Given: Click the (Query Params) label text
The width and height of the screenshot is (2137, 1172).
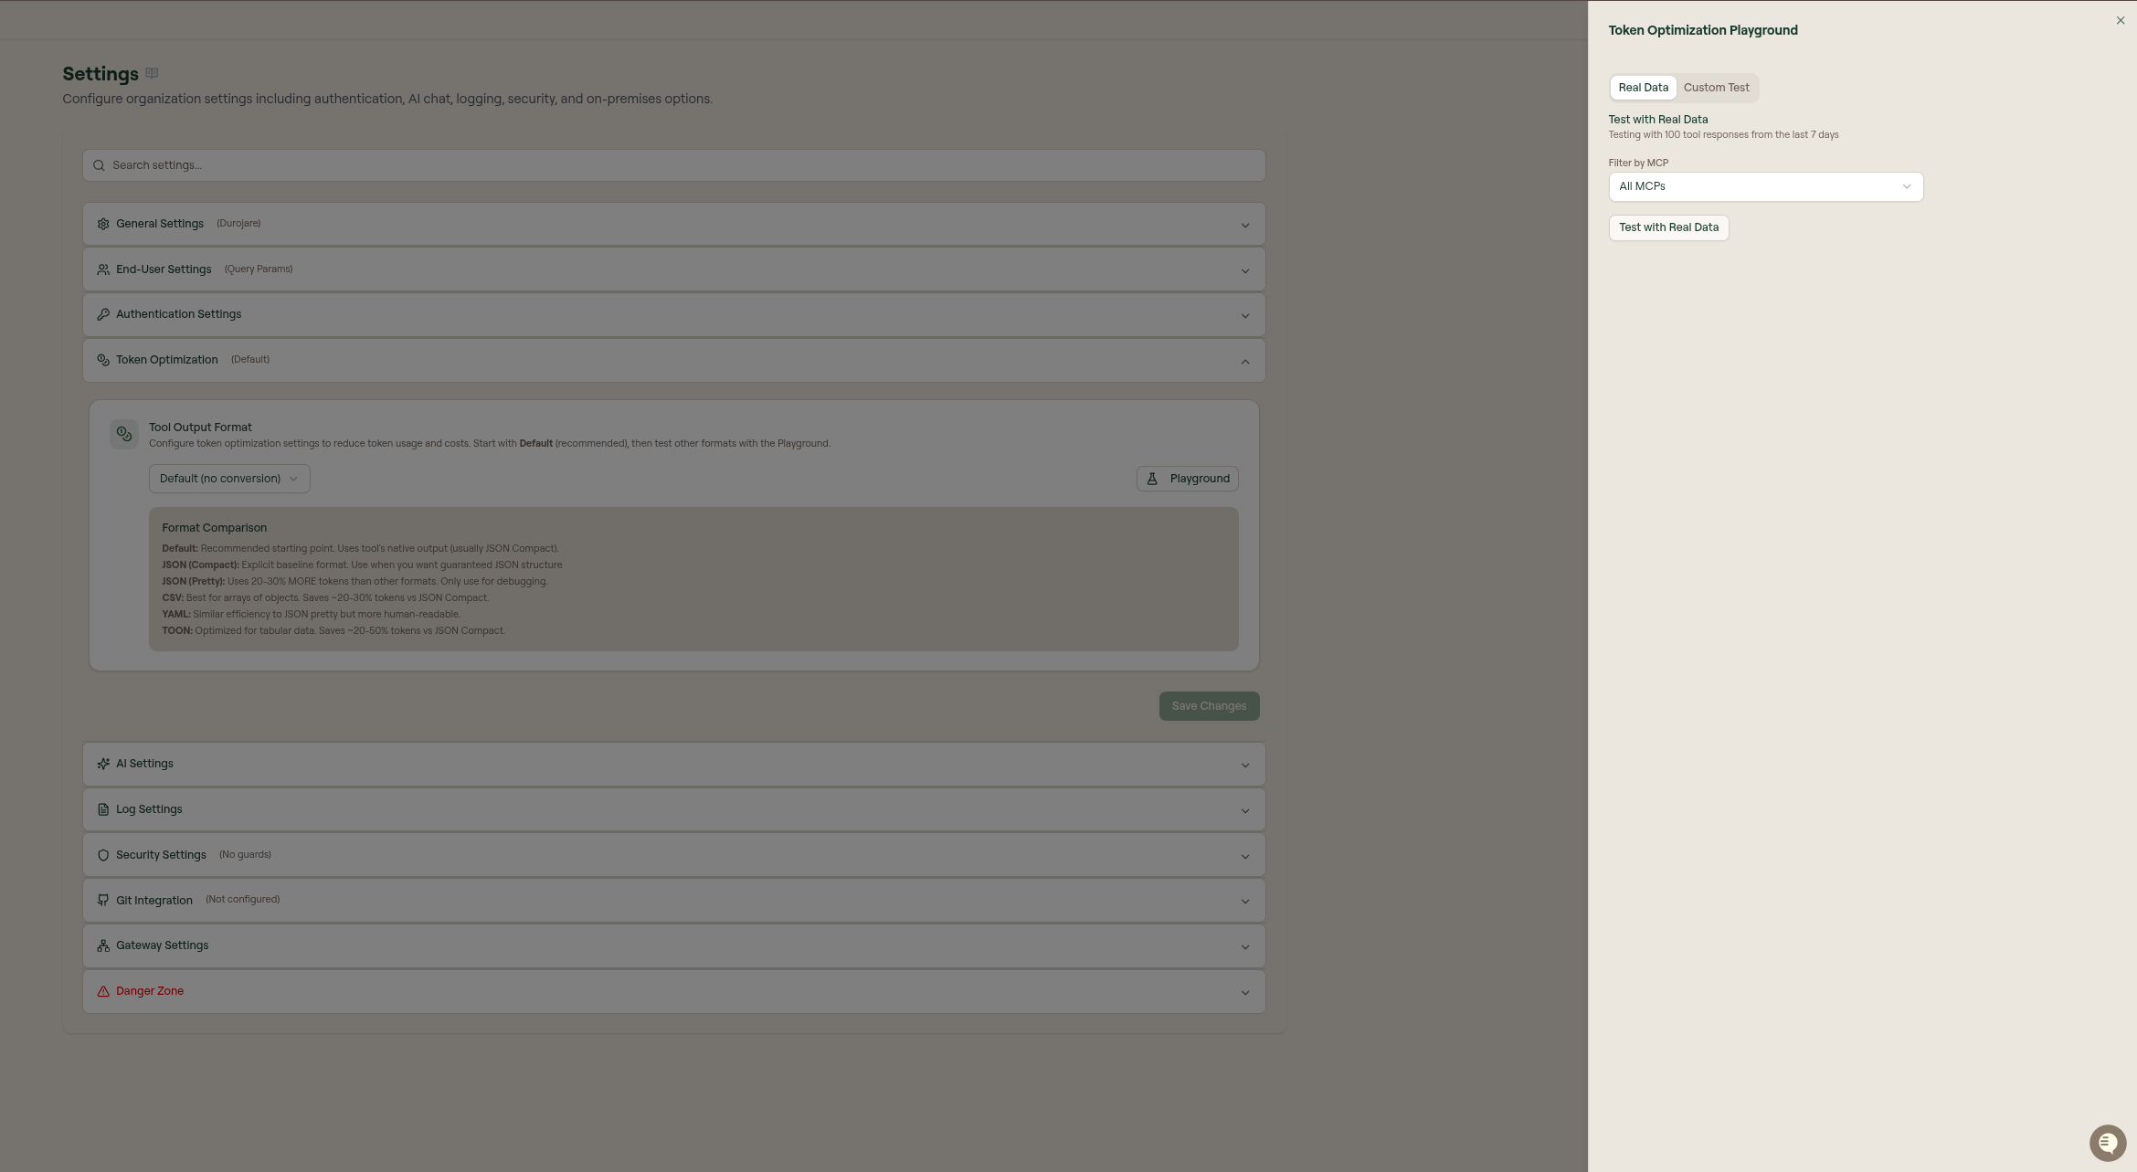Looking at the screenshot, I should [x=259, y=269].
